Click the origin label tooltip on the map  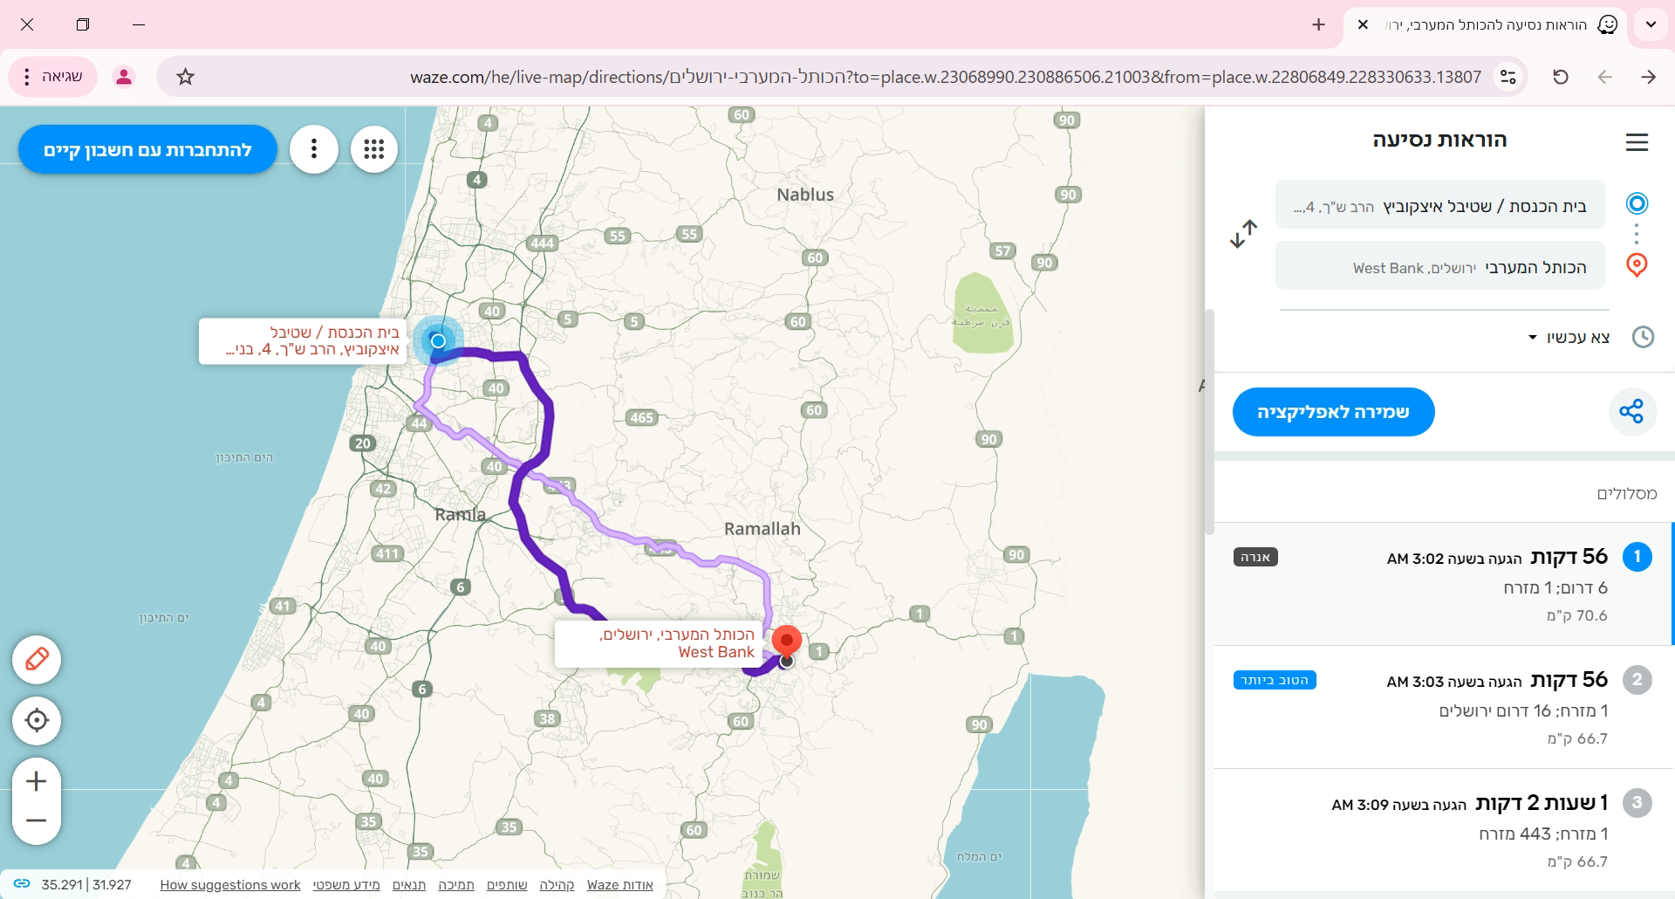(x=301, y=341)
